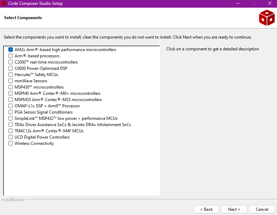Enable the Wireless Connectivity checkbox
Image resolution: width=277 pixels, height=215 pixels.
point(10,143)
